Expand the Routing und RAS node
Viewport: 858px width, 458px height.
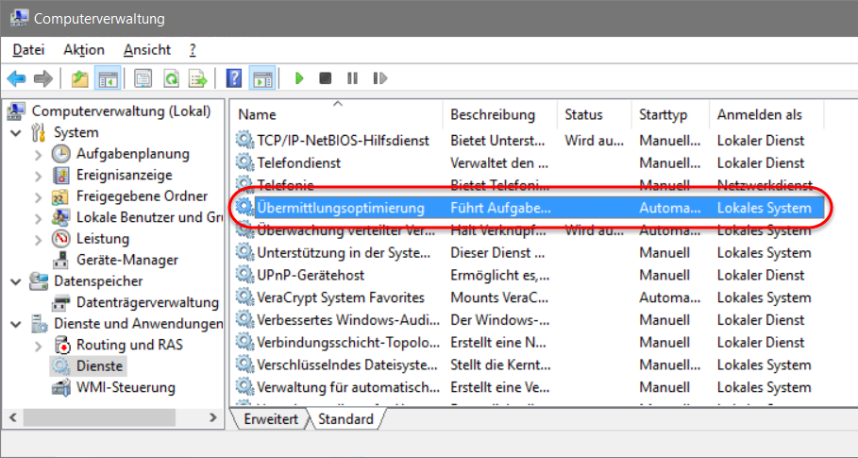click(38, 346)
